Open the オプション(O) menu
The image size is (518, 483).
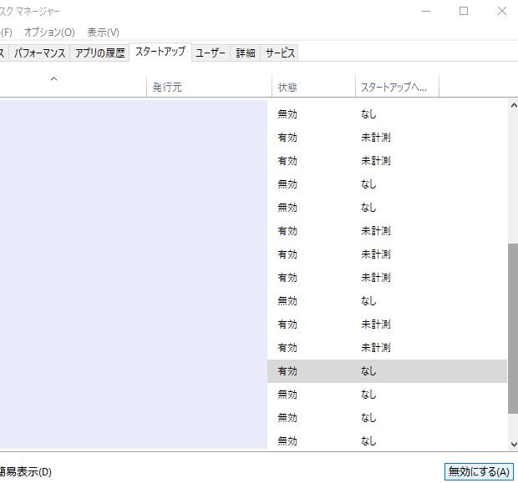point(48,33)
